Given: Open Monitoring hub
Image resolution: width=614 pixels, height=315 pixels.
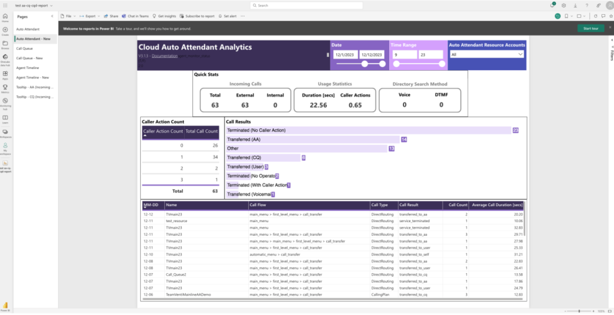Looking at the screenshot, I should [x=5, y=104].
